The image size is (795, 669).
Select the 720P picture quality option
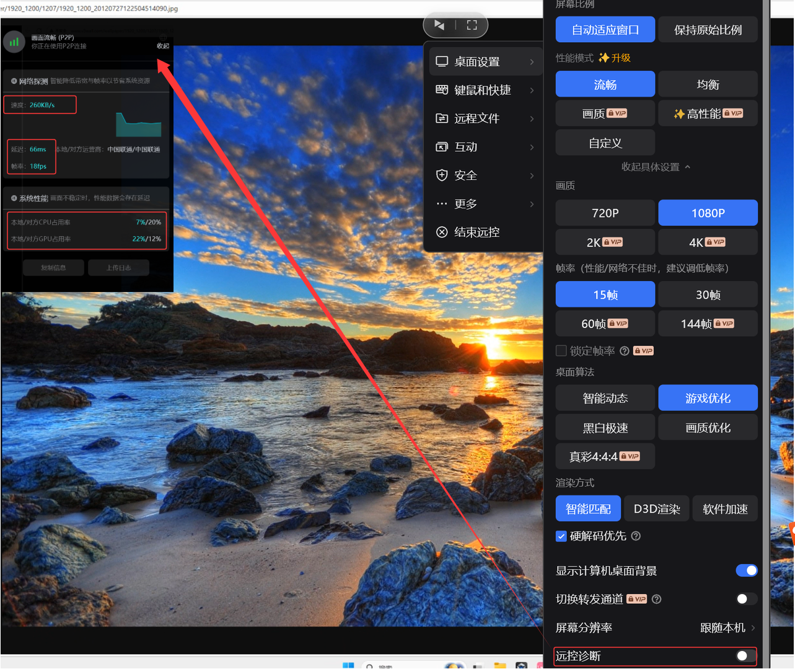coord(605,213)
